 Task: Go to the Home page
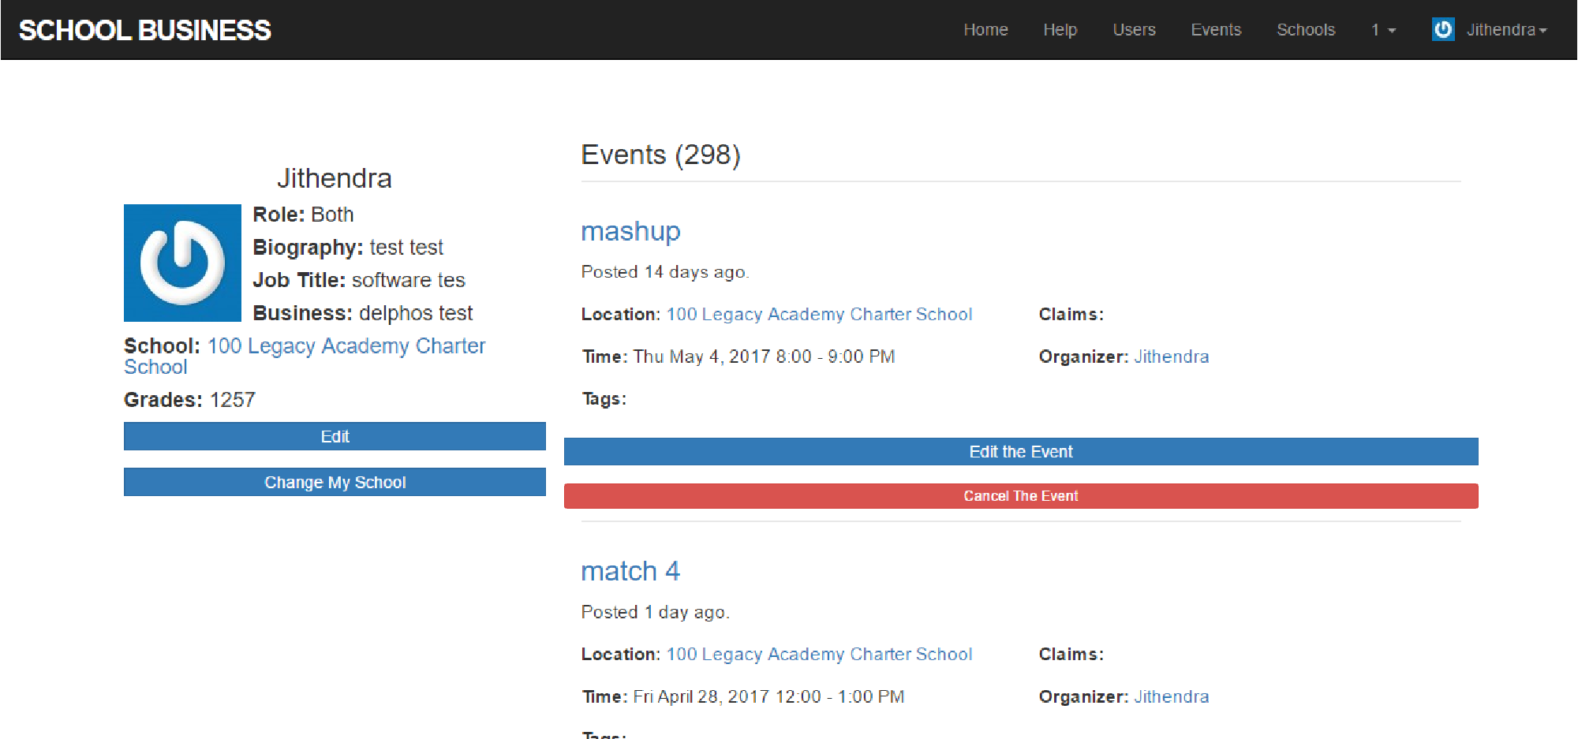(985, 30)
